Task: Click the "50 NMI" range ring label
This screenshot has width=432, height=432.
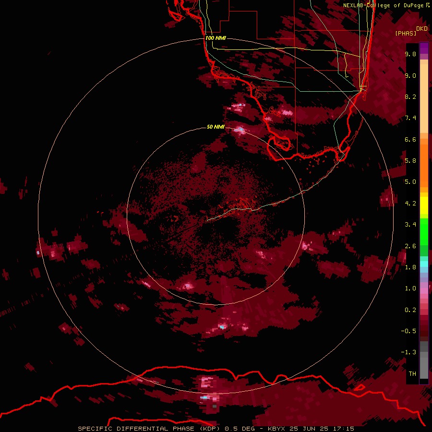Action: tap(216, 127)
